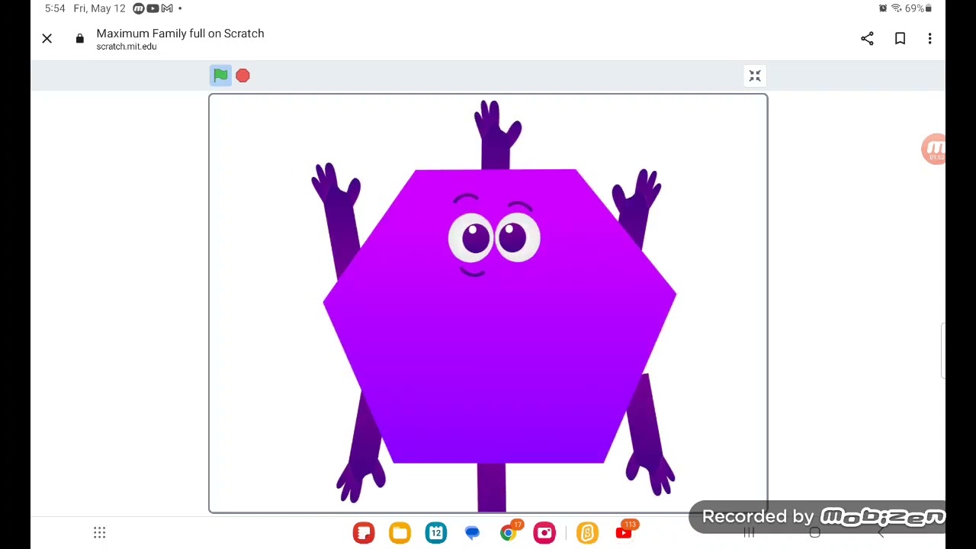Bookmark this page with the bookmark icon

click(900, 38)
